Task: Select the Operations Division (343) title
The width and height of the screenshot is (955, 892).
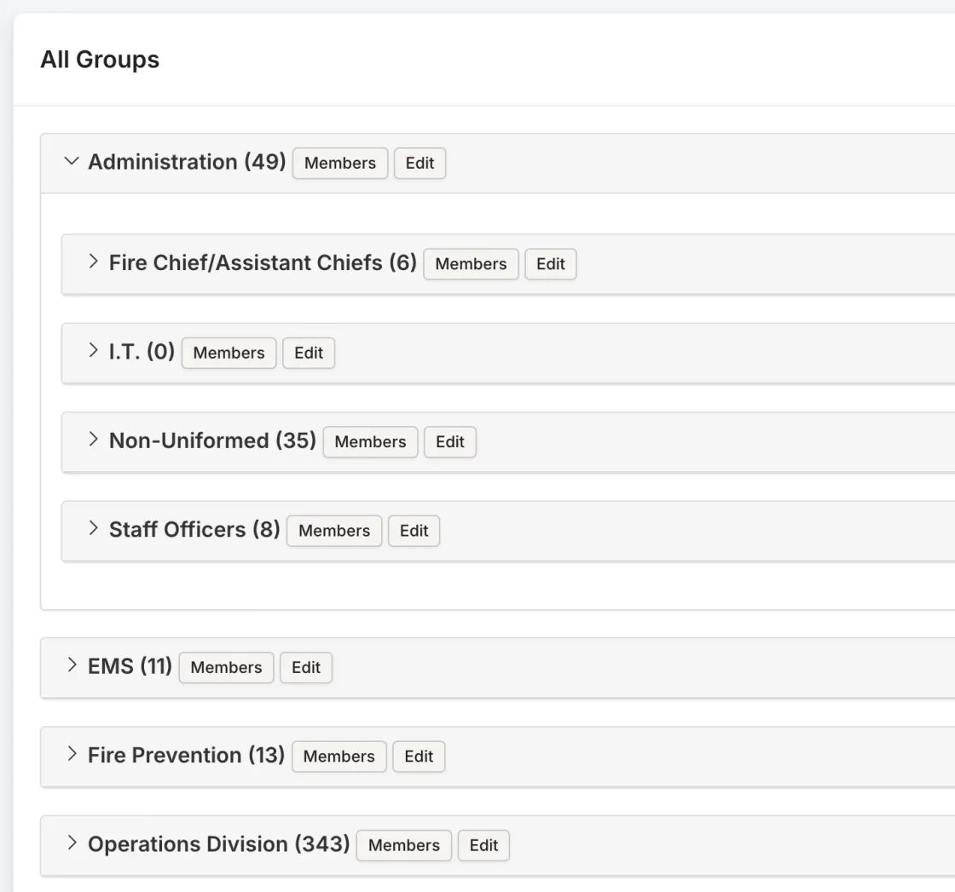Action: (x=218, y=844)
